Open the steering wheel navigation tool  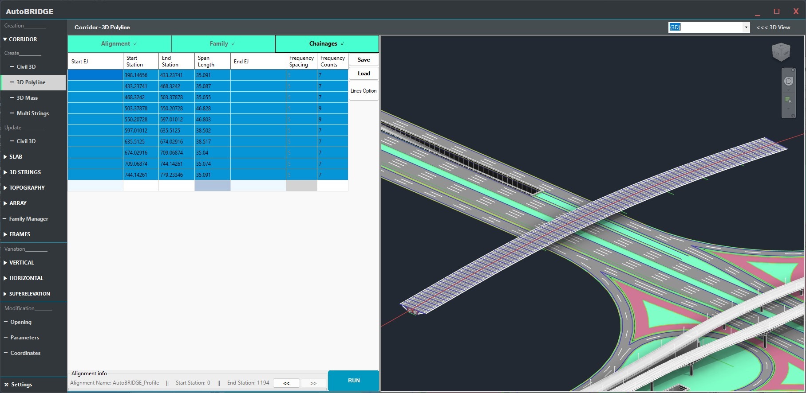[x=788, y=82]
